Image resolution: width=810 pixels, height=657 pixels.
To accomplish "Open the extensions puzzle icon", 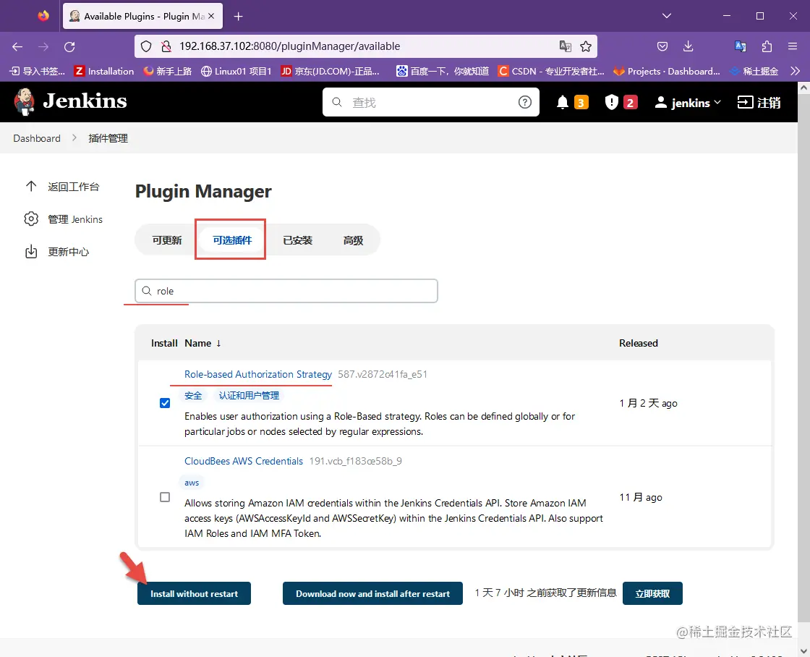I will tap(767, 46).
